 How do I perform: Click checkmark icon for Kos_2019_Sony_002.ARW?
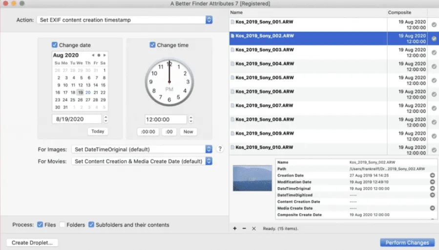coord(434,38)
